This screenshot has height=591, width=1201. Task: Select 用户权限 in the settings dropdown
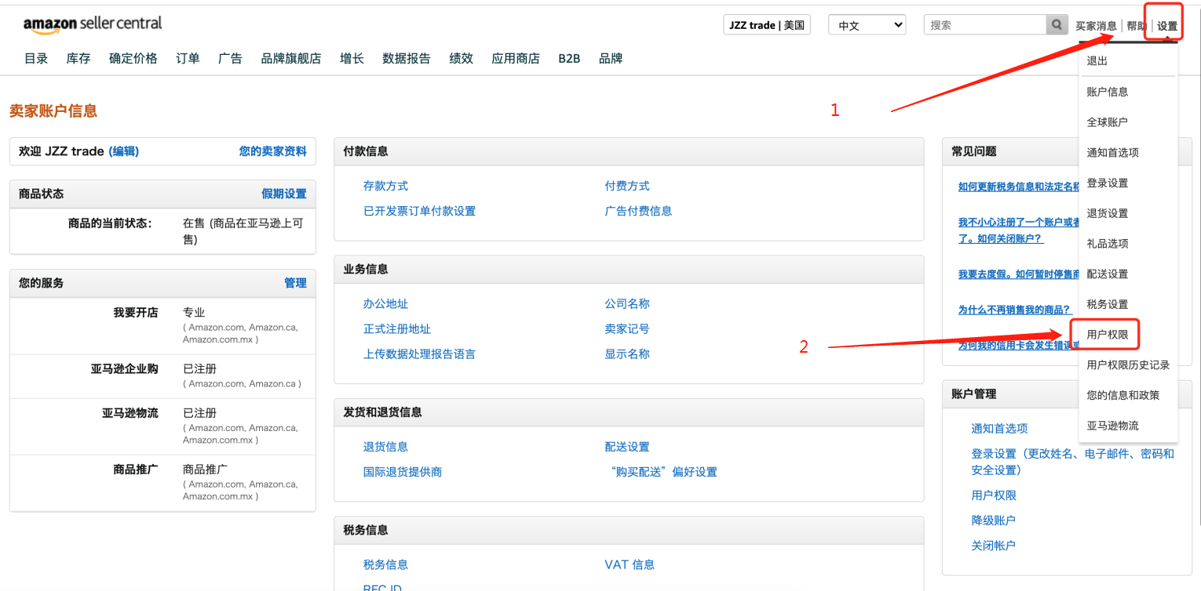coord(1108,335)
